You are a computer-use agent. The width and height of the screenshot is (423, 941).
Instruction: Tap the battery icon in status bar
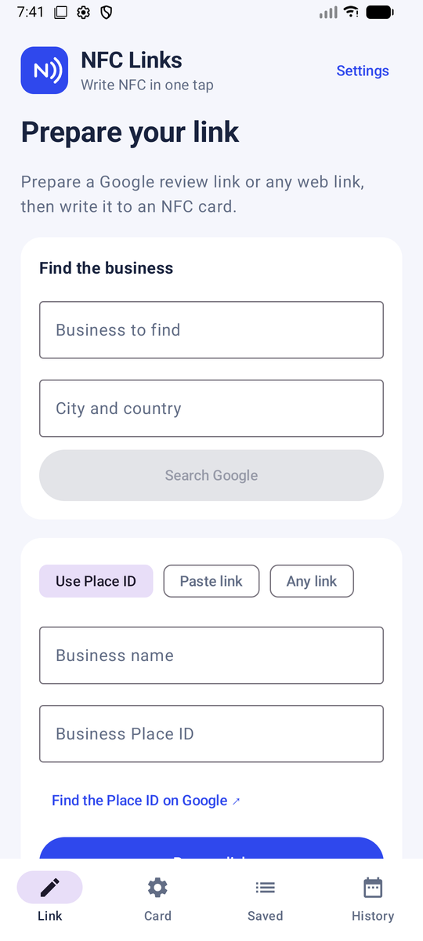(x=380, y=12)
